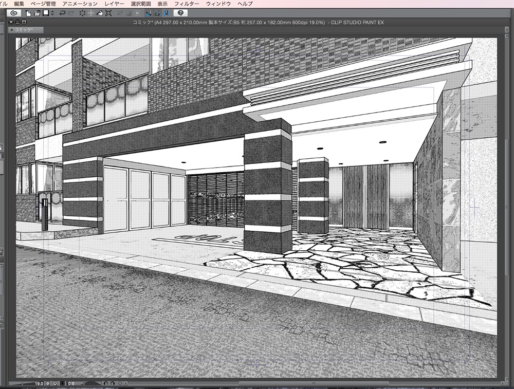Zoom out with the minus button
The height and width of the screenshot is (389, 514).
(x=48, y=383)
